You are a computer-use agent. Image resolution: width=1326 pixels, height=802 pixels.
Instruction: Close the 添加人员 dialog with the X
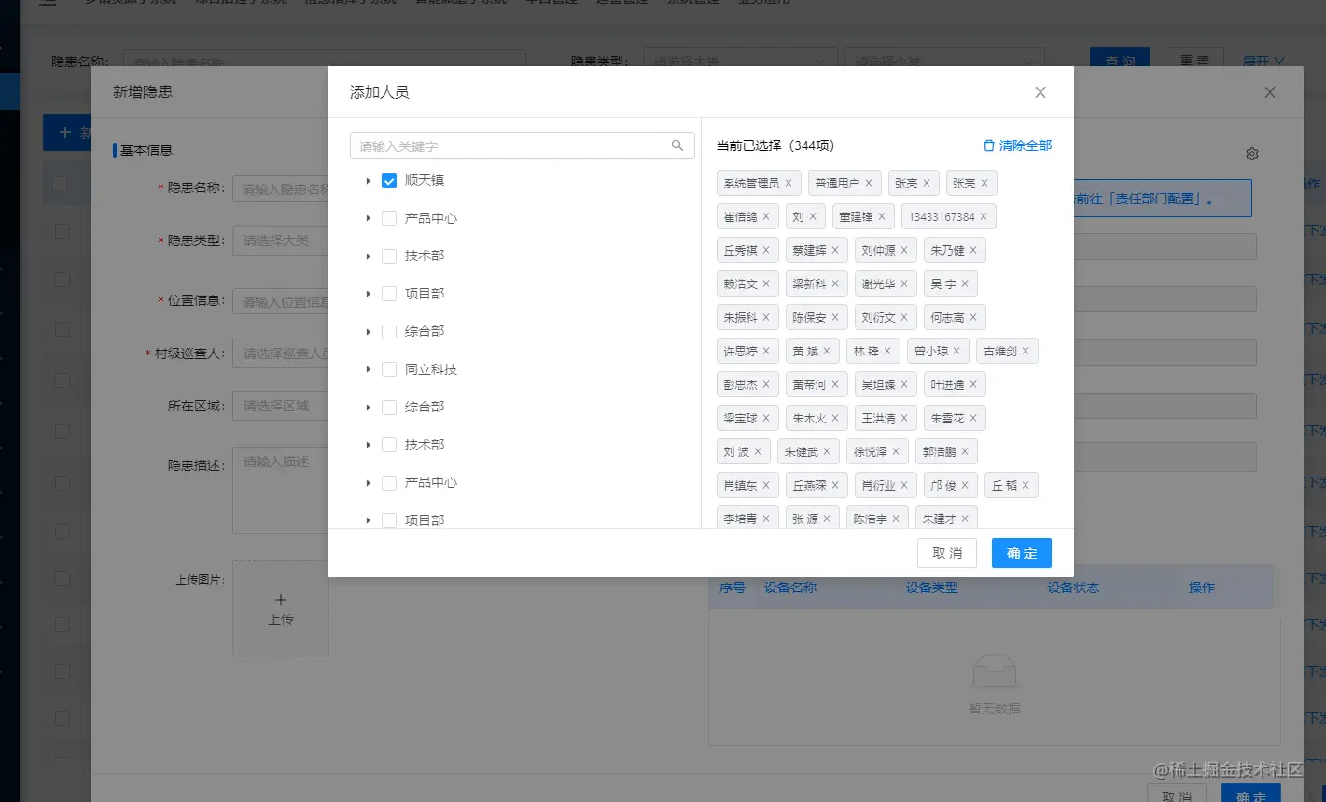[x=1040, y=92]
